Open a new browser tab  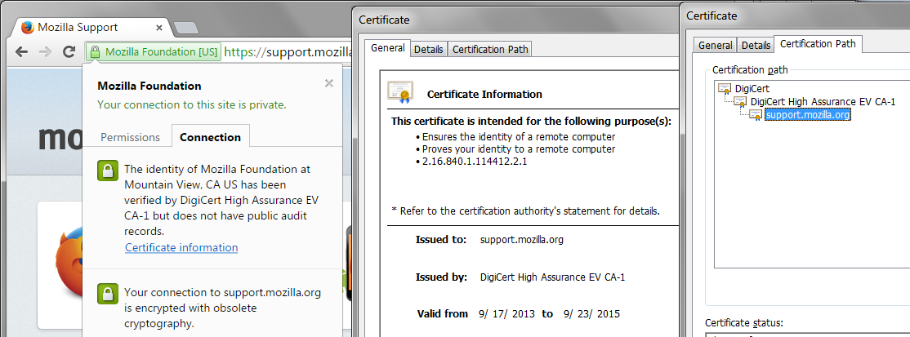click(185, 27)
